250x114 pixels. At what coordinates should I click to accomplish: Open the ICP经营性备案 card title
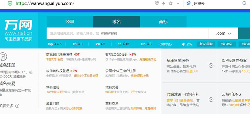(x=234, y=61)
